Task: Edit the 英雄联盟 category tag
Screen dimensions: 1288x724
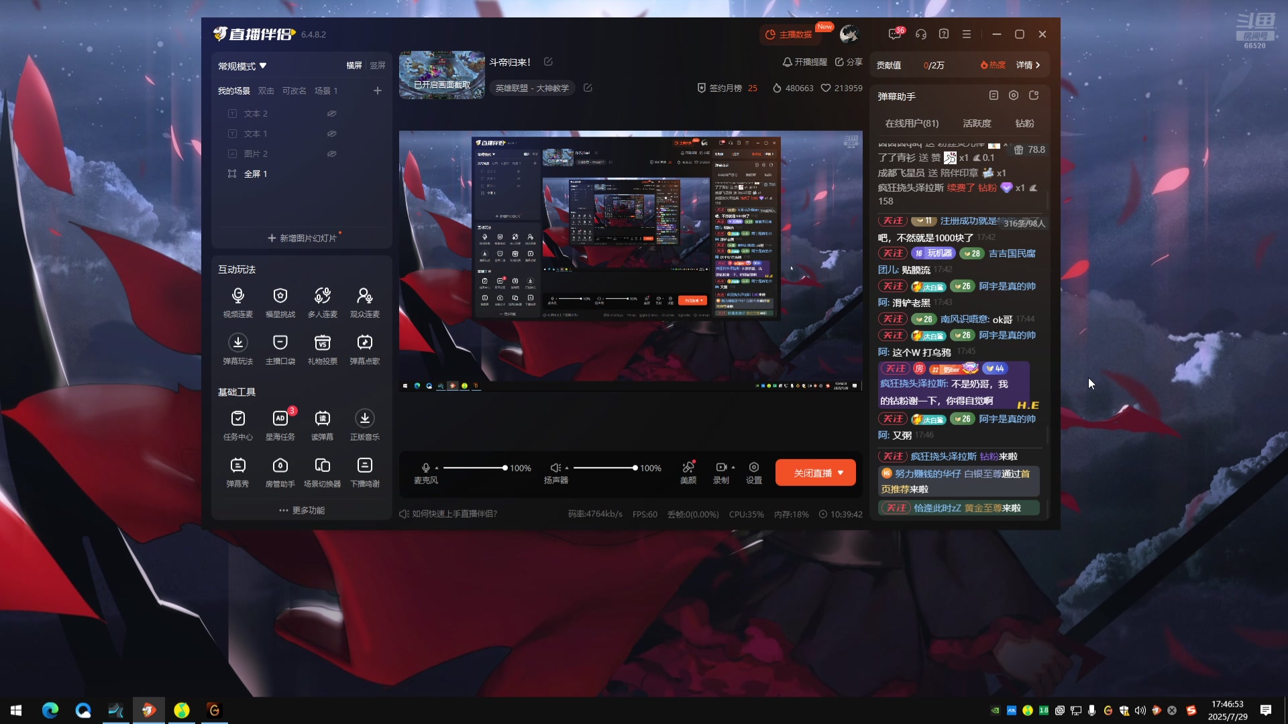Action: 588,88
